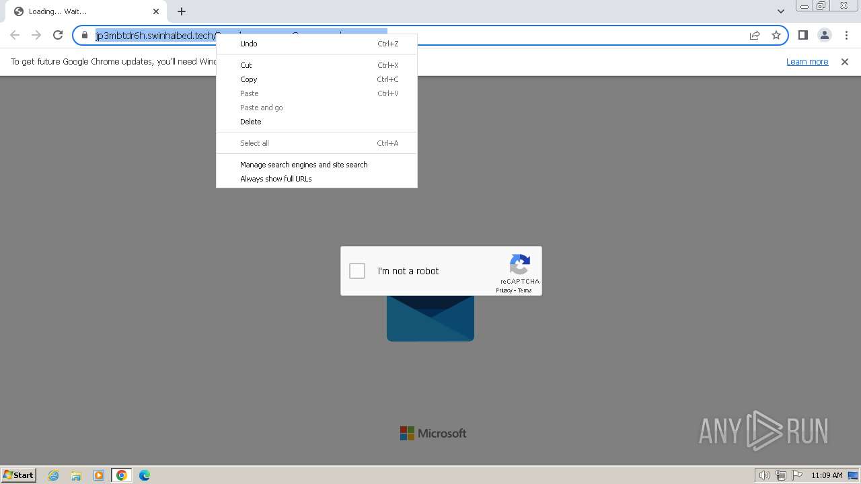
Task: Open the Chrome three-dot menu
Action: (846, 35)
